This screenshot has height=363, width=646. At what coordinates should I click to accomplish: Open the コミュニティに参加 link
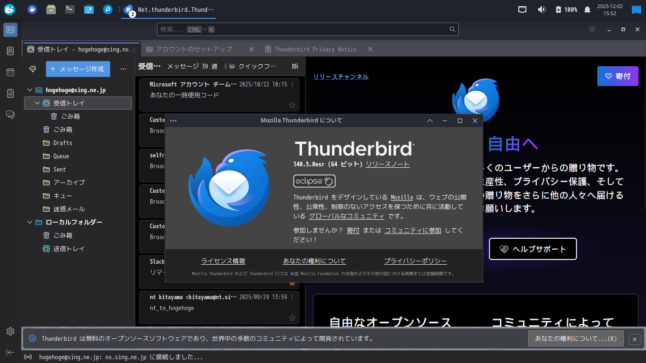click(413, 230)
